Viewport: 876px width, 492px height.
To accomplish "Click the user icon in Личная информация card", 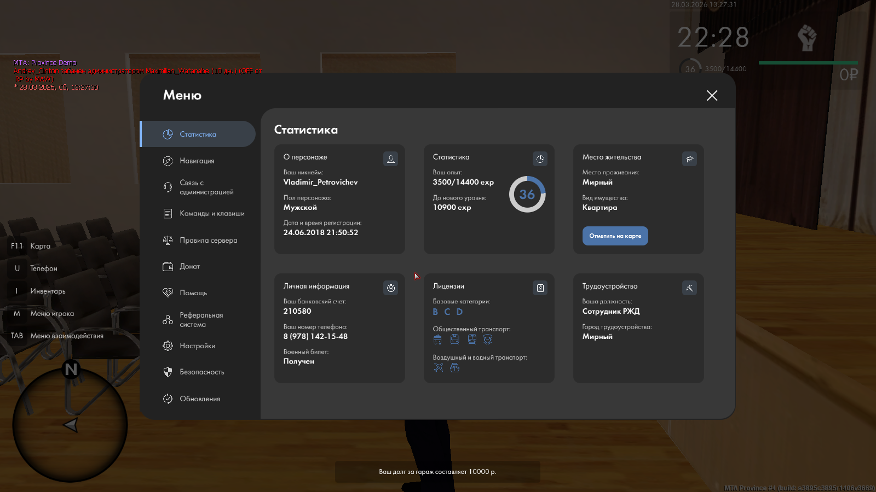I will tap(390, 288).
